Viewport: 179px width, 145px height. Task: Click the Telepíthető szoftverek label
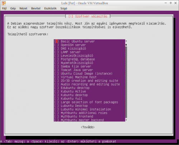(28, 34)
